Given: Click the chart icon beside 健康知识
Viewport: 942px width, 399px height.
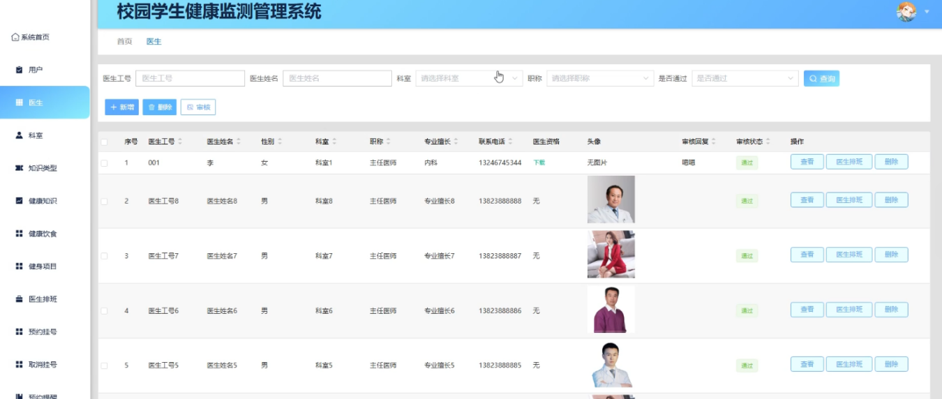Looking at the screenshot, I should pos(20,201).
